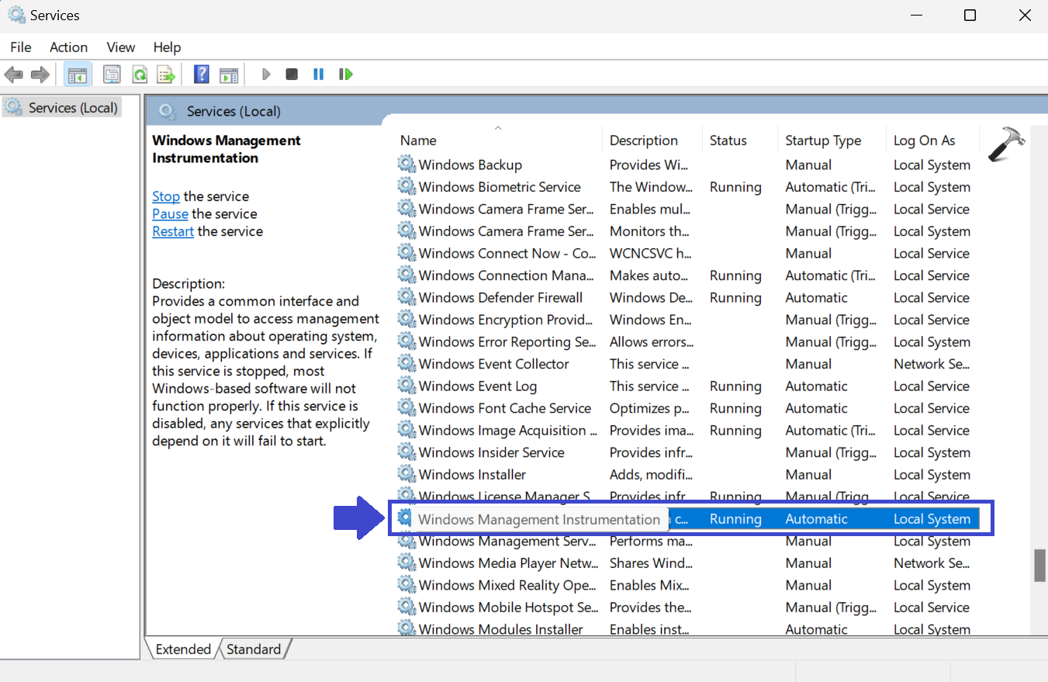
Task: Open the blue Help toolbar icon
Action: click(x=202, y=74)
